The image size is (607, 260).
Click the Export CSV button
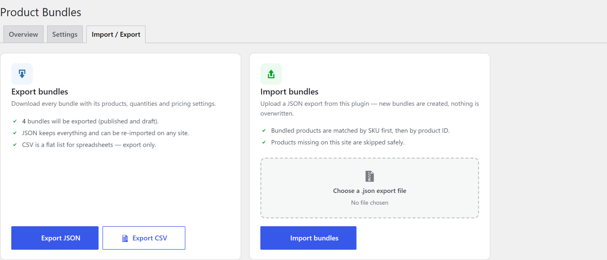point(144,238)
